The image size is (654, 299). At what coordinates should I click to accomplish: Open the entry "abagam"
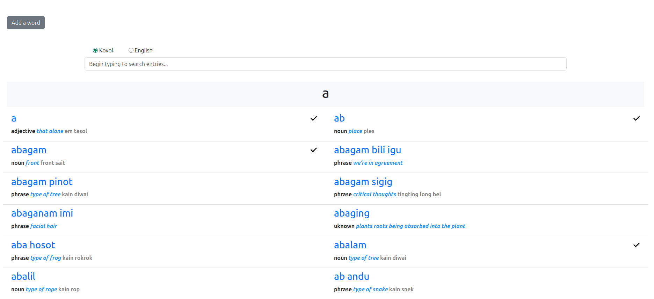click(29, 150)
